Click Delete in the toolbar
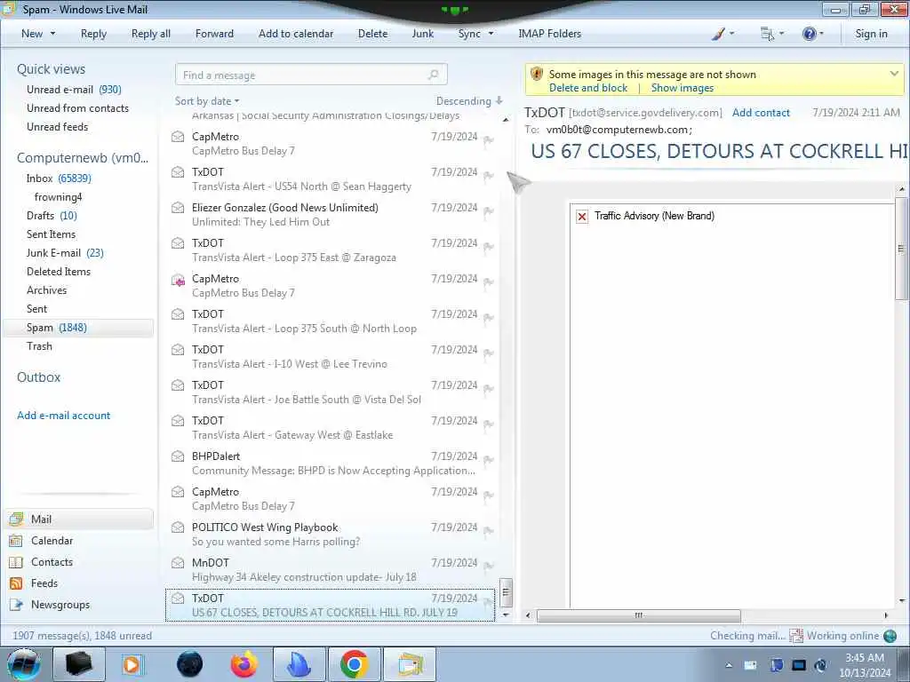 372,34
